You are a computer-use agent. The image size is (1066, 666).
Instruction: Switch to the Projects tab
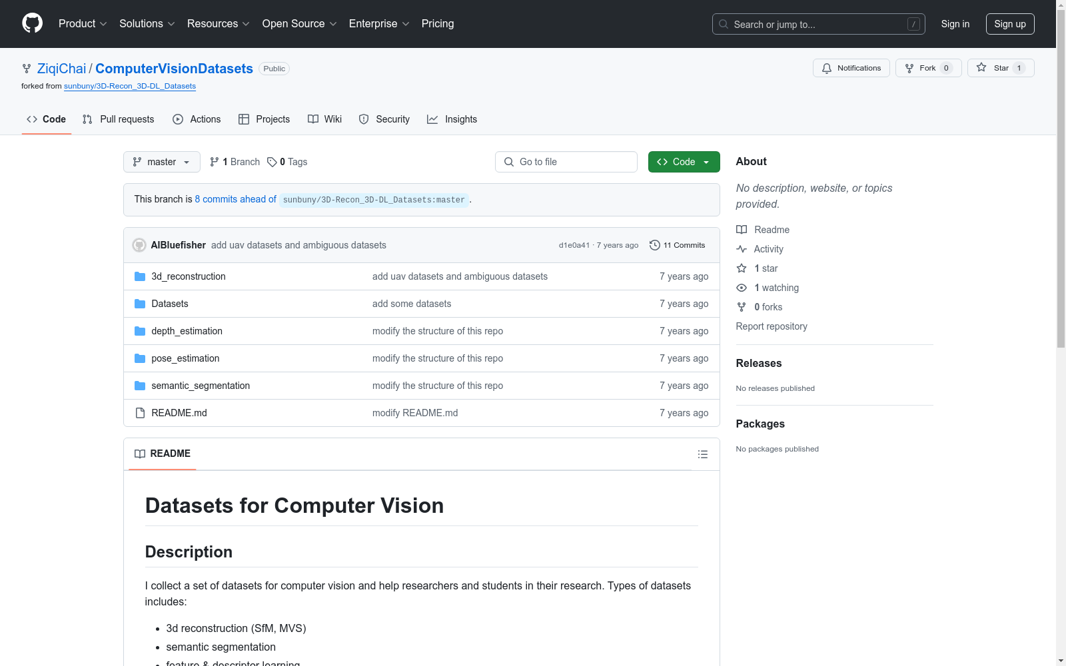(x=265, y=119)
